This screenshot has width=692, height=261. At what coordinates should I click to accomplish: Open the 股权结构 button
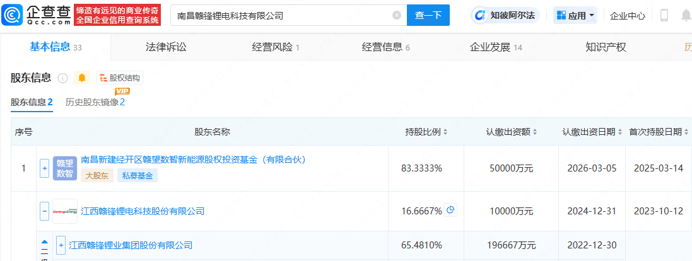[120, 78]
